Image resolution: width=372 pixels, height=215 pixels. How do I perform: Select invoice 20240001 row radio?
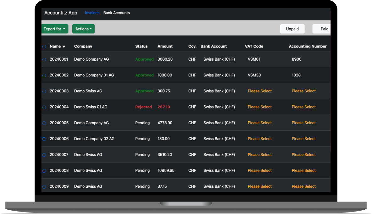tap(44, 59)
